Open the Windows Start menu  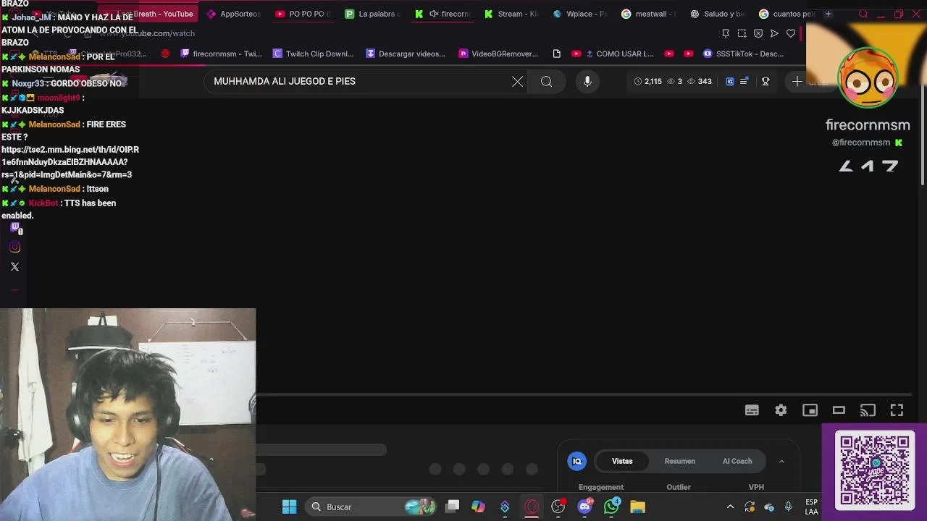pos(289,507)
